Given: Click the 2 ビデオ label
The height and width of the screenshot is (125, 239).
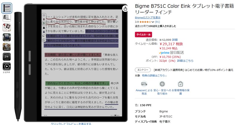Looking at the screenshot, I should pos(7,72).
